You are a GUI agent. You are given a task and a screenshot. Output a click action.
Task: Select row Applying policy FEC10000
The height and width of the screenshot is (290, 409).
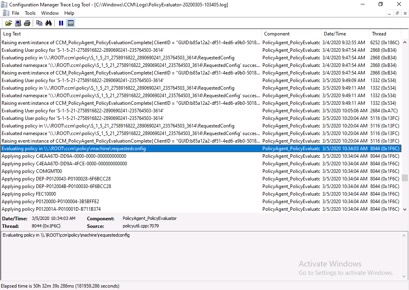click(x=201, y=194)
